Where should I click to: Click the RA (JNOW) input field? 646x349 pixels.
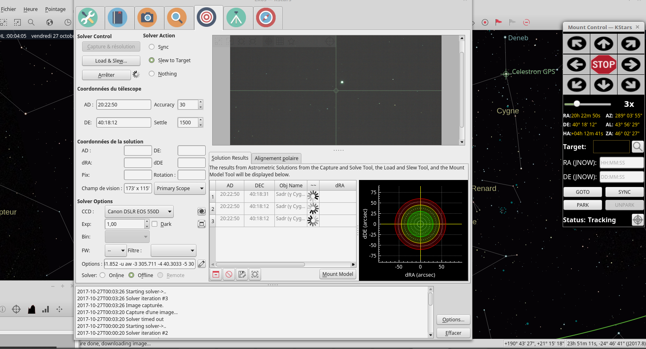point(621,163)
